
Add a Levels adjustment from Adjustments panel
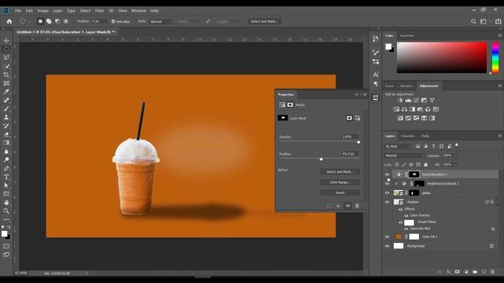408,101
